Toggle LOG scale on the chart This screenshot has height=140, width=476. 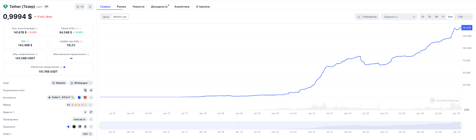click(x=460, y=17)
